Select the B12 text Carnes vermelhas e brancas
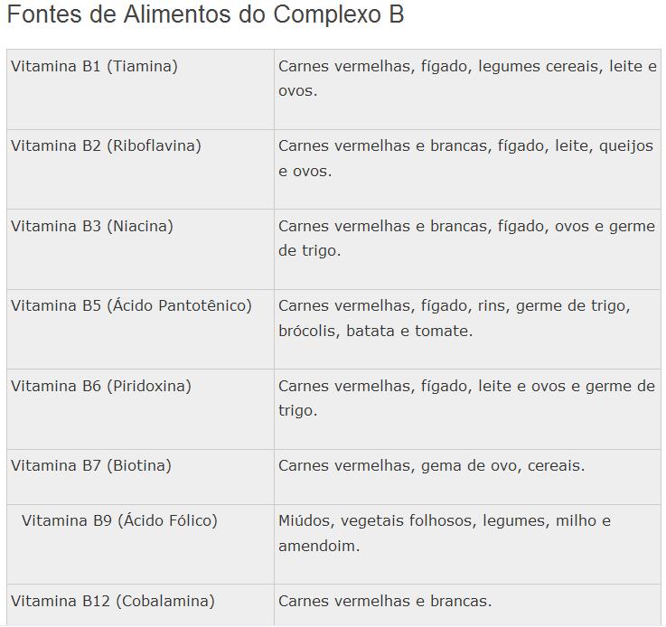The width and height of the screenshot is (666, 627). pos(385,601)
